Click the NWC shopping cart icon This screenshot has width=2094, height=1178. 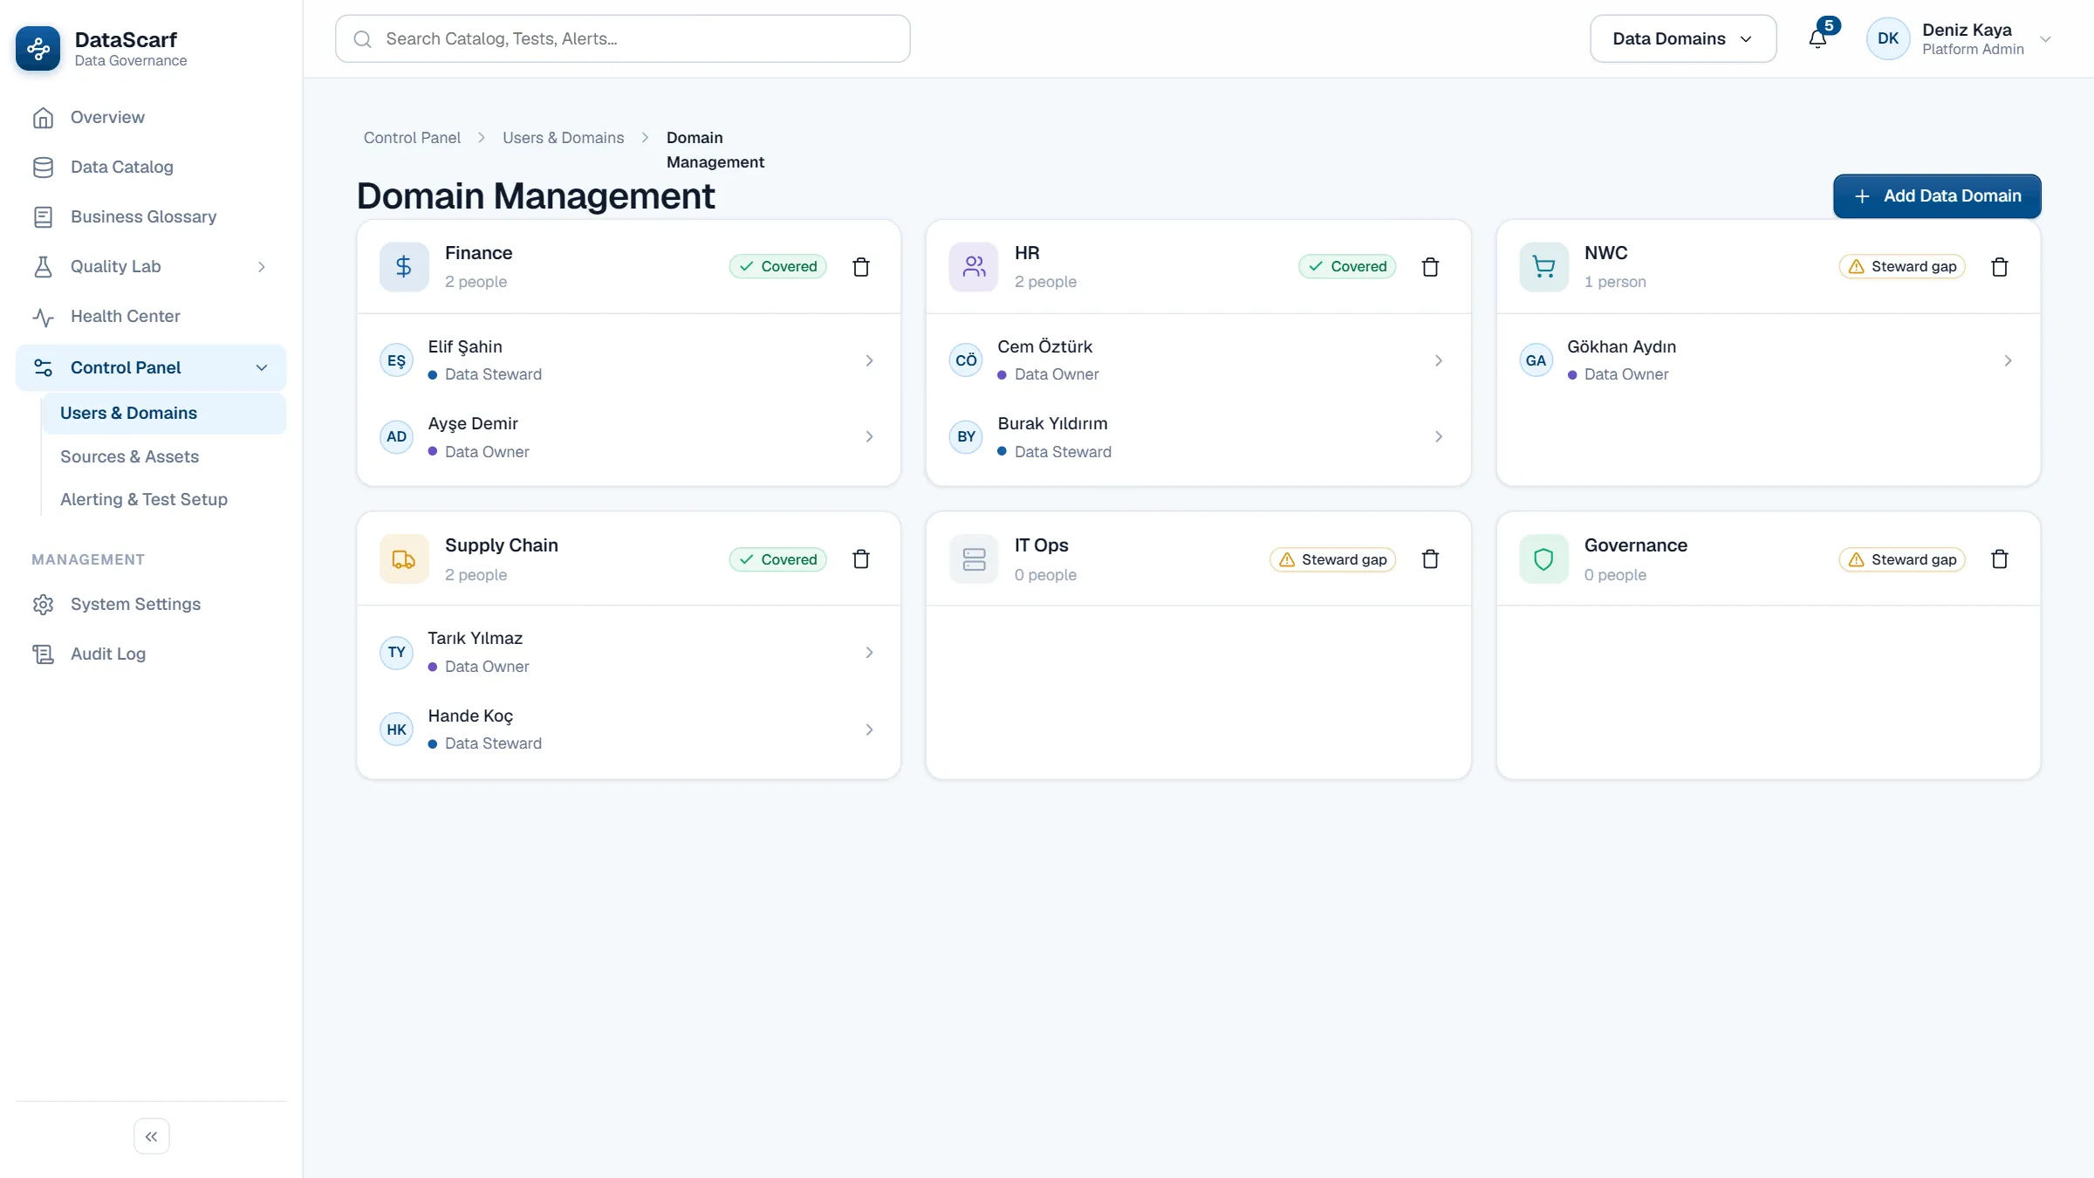point(1543,267)
